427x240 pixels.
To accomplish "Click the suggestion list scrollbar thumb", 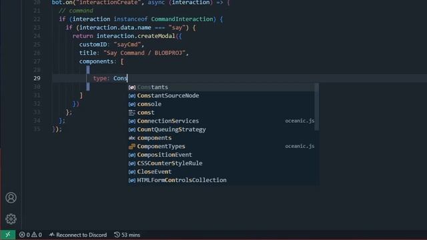I will click(x=317, y=107).
